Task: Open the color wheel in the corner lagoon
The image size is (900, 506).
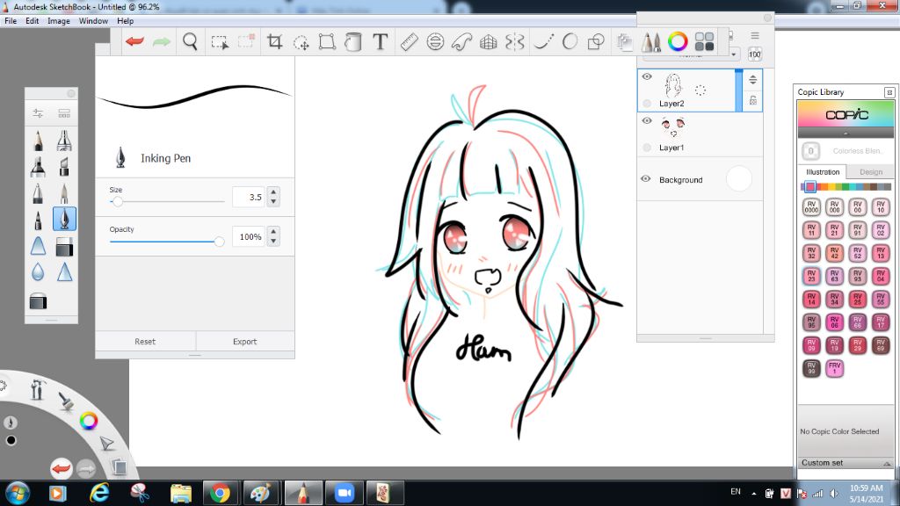Action: (x=89, y=421)
